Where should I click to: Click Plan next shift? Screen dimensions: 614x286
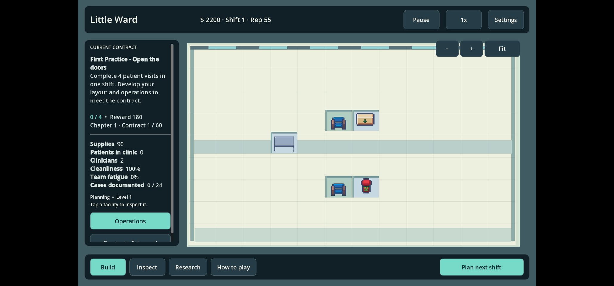[482, 267]
